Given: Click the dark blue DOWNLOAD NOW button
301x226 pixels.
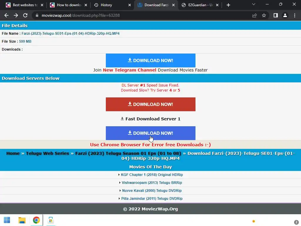Looking at the screenshot, I should [x=150, y=133].
